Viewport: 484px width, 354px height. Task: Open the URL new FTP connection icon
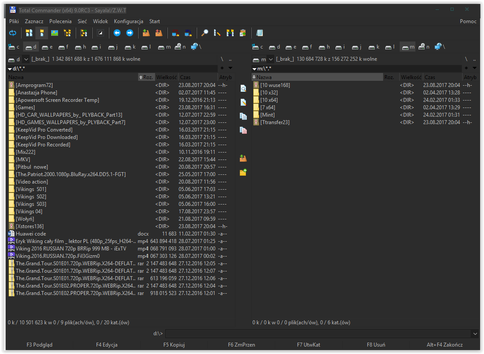point(188,33)
